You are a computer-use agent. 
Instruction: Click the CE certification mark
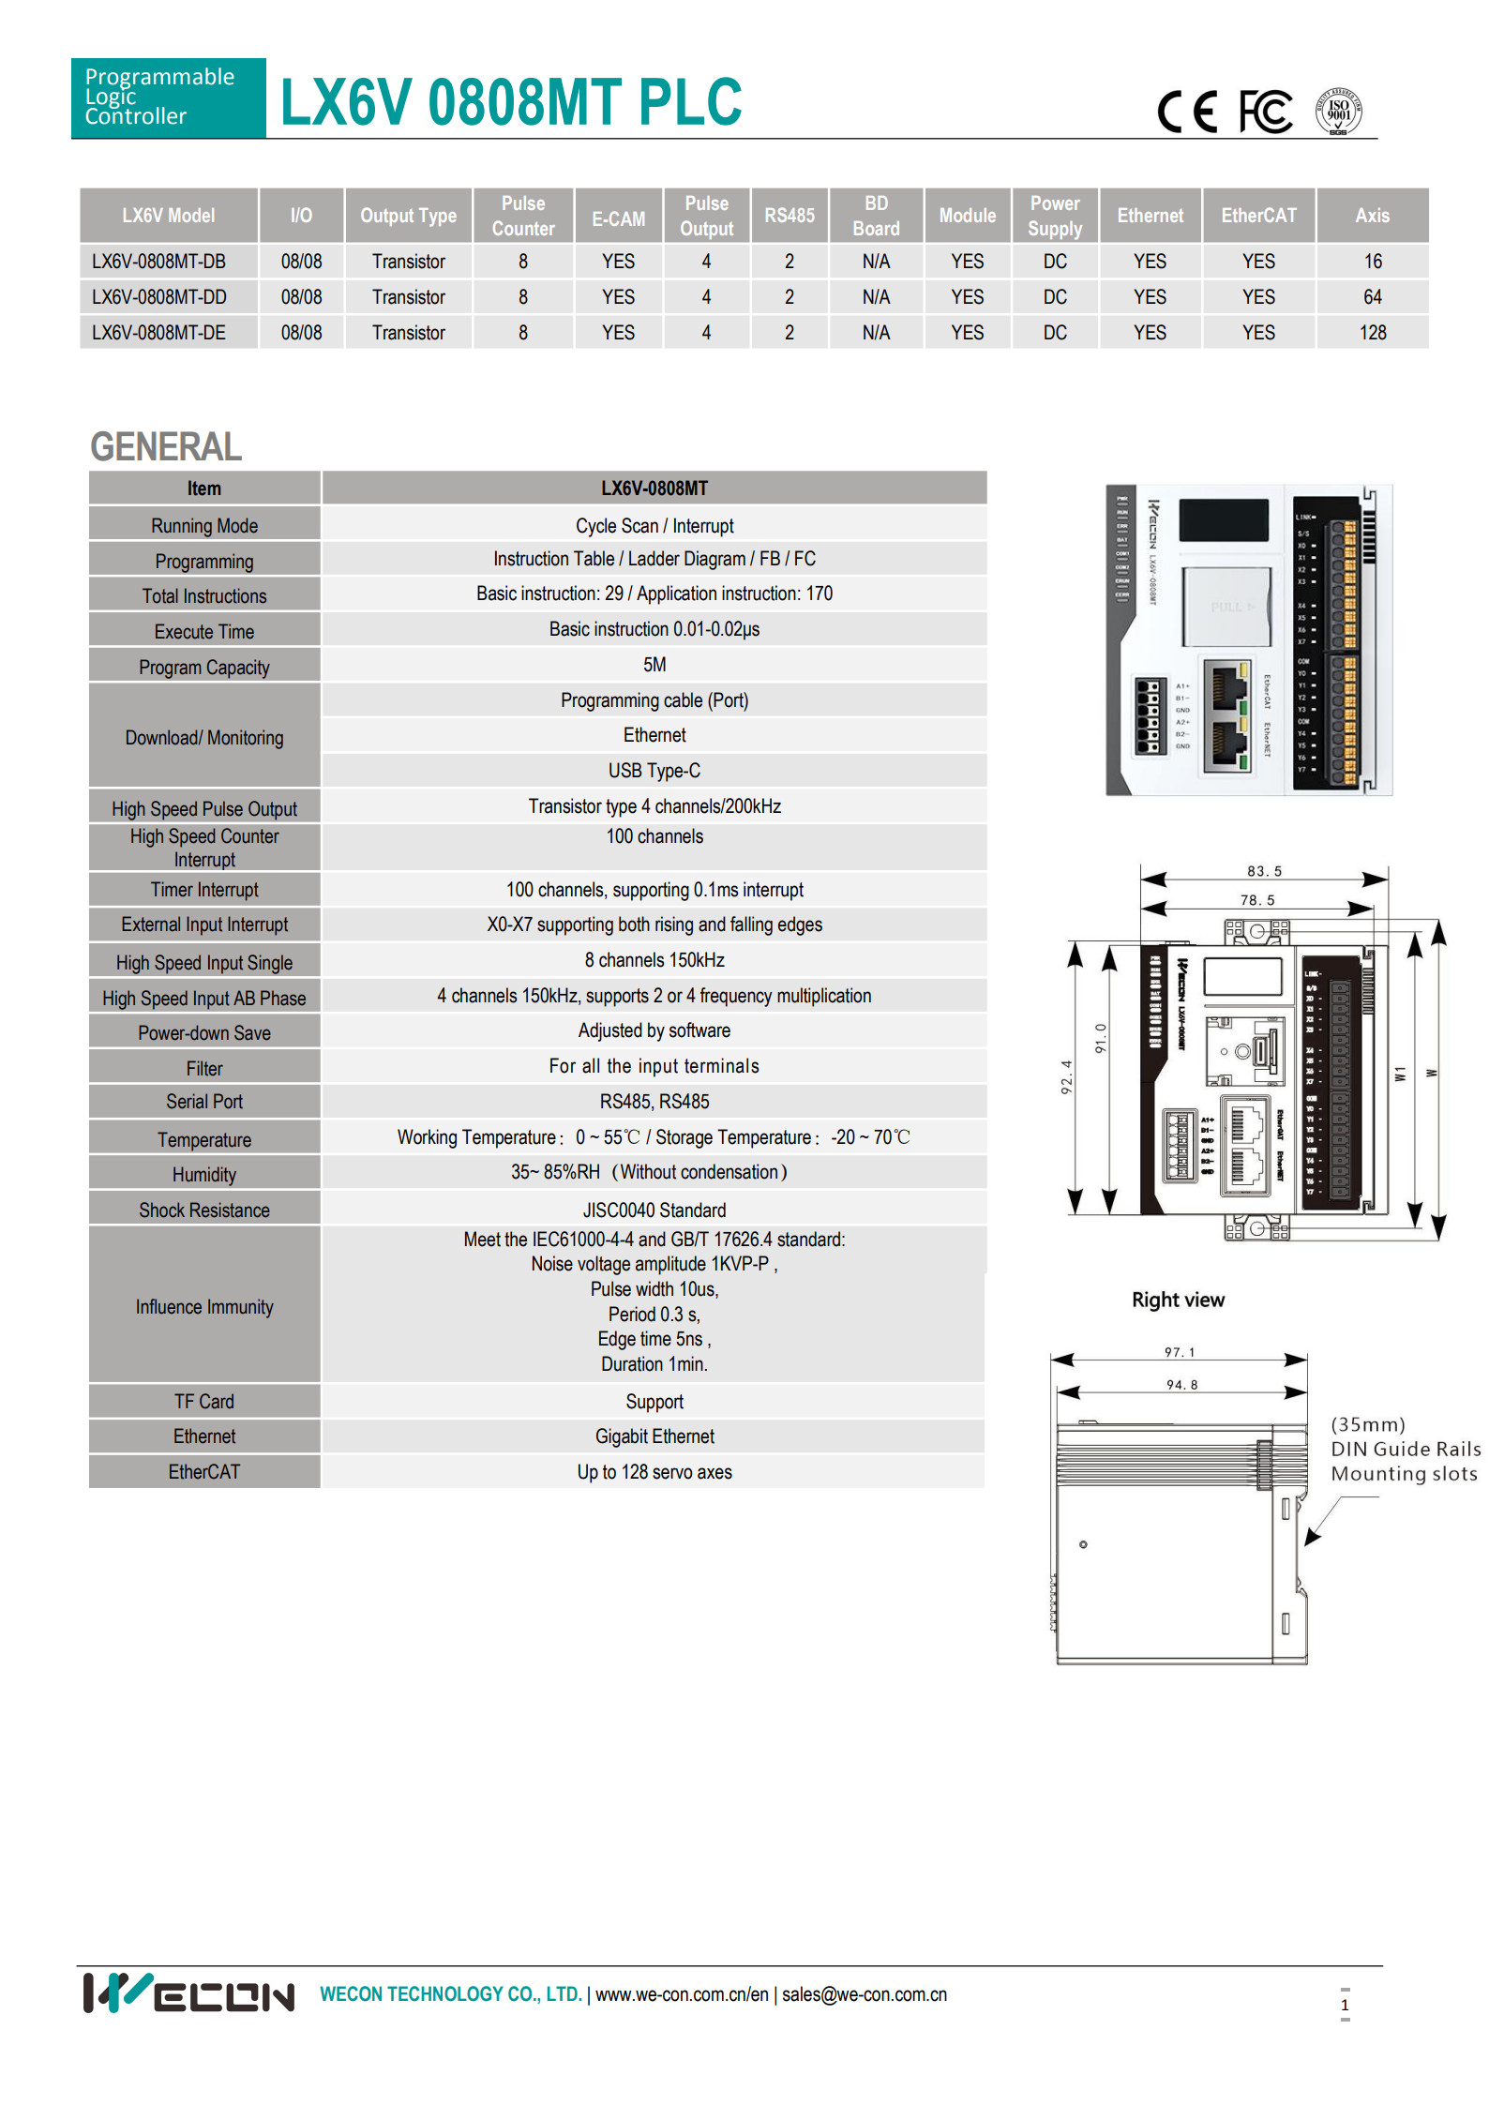1187,113
